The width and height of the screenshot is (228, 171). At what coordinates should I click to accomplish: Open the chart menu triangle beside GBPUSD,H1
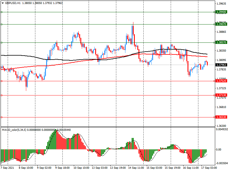tap(3, 3)
